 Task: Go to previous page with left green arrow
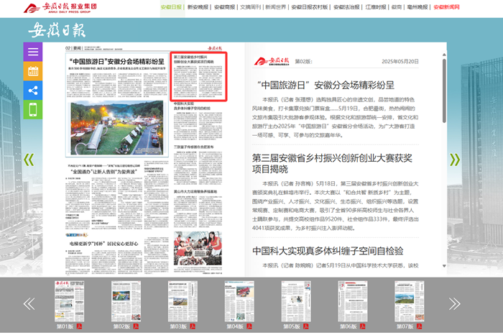click(x=29, y=160)
